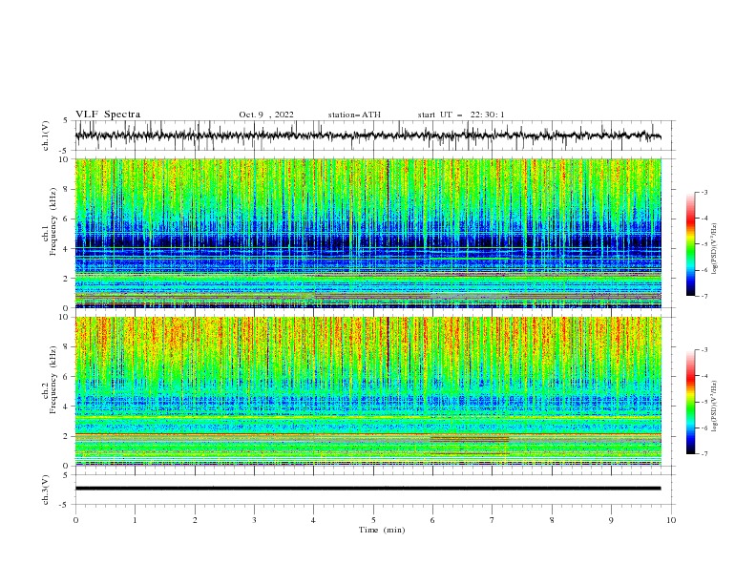756x584 pixels.
Task: Click the ch.1 voltage waveform trace
Action: coord(367,136)
